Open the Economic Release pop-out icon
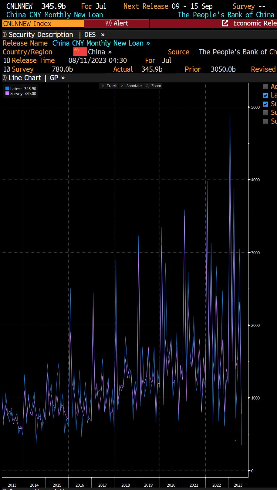 click(225, 23)
